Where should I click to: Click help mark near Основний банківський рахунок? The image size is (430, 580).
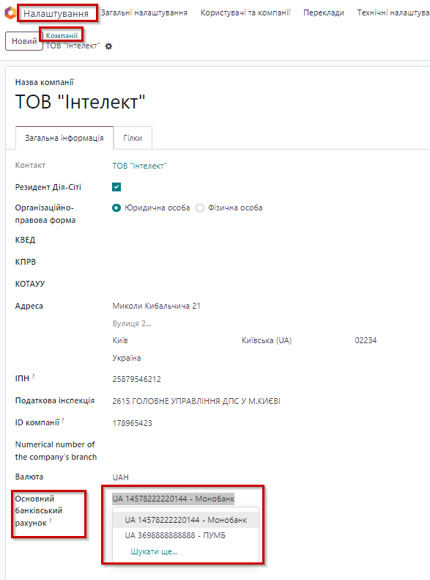coord(51,521)
